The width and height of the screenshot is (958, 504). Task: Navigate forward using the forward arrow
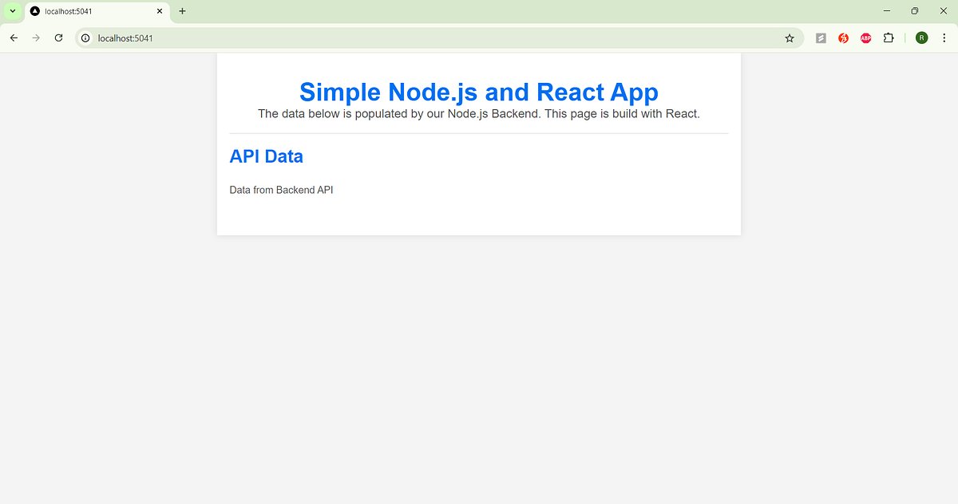pos(35,37)
